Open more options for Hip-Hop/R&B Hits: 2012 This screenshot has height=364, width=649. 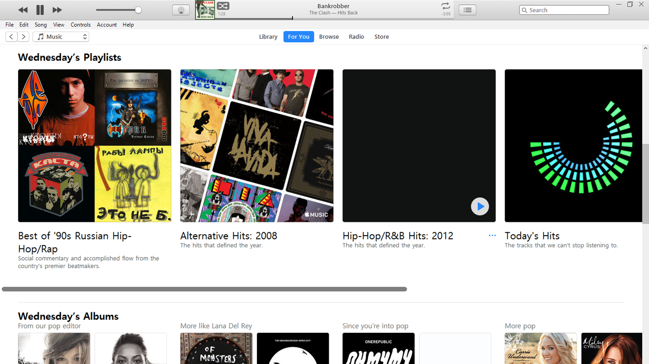(492, 236)
